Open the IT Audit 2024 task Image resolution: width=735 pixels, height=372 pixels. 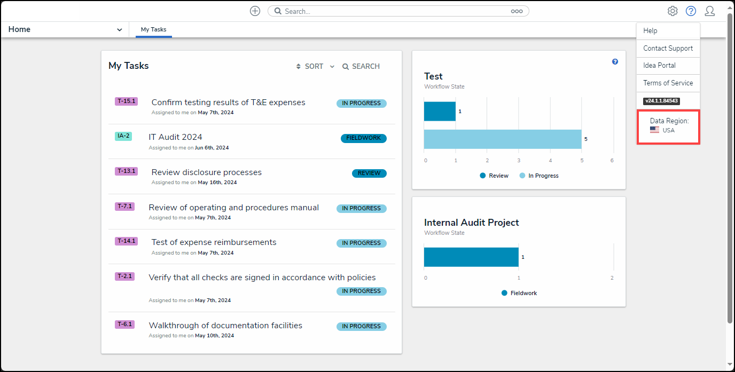175,137
